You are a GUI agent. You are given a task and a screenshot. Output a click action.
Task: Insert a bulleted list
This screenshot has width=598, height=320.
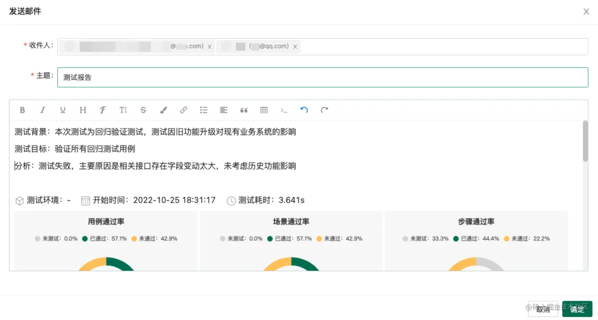(204, 110)
